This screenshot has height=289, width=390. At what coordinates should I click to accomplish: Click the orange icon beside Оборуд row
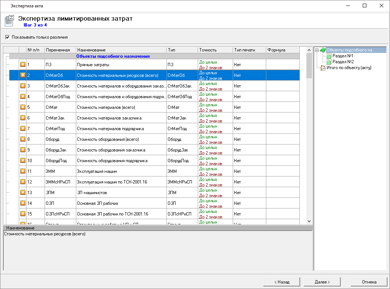coord(22,139)
